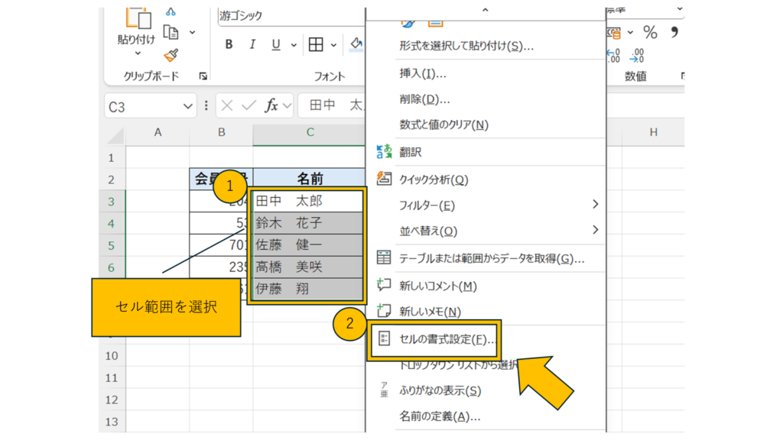Click the increase decimal icon
This screenshot has width=783, height=440.
[613, 56]
